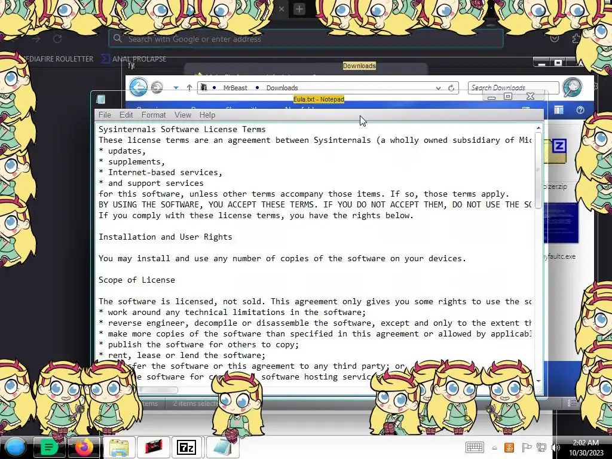
Task: Show hidden system tray icons
Action: 494,448
